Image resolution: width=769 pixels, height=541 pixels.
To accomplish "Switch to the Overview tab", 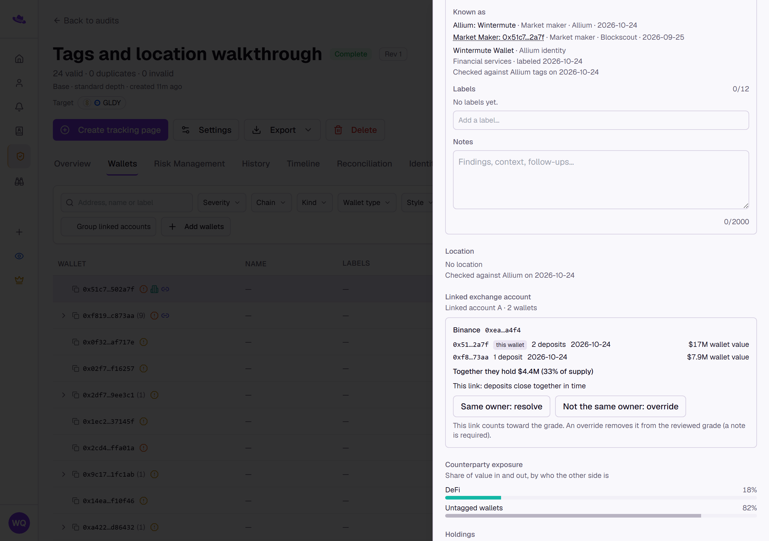I will [x=72, y=164].
